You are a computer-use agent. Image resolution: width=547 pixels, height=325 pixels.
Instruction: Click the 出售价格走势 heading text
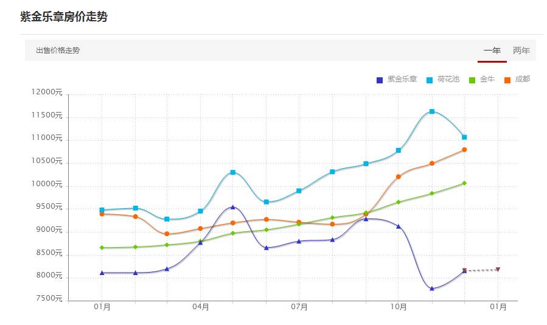58,51
